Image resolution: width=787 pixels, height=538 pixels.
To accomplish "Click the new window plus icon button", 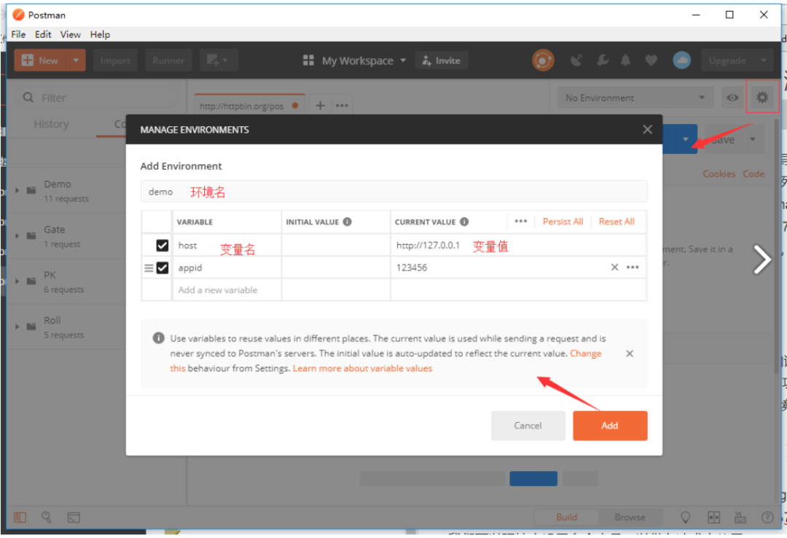I will coord(219,61).
